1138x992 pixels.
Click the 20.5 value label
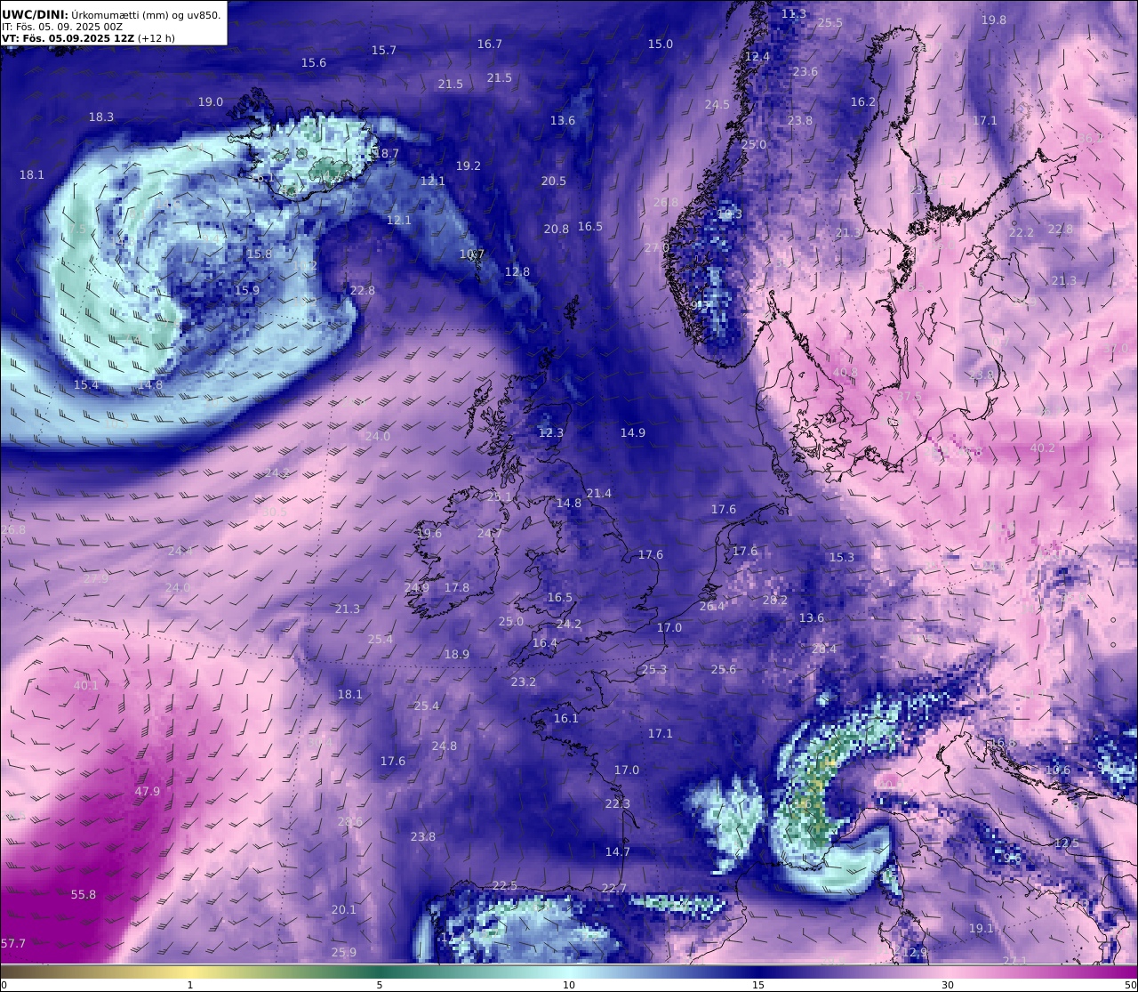[554, 181]
